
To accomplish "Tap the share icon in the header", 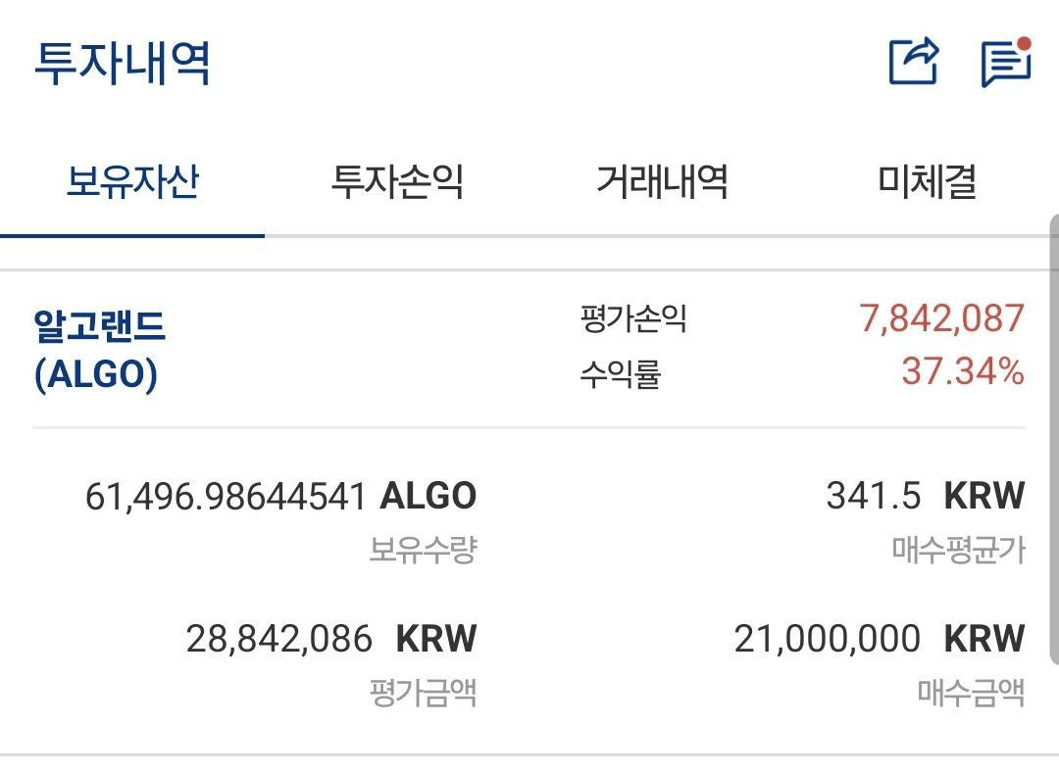I will (913, 63).
